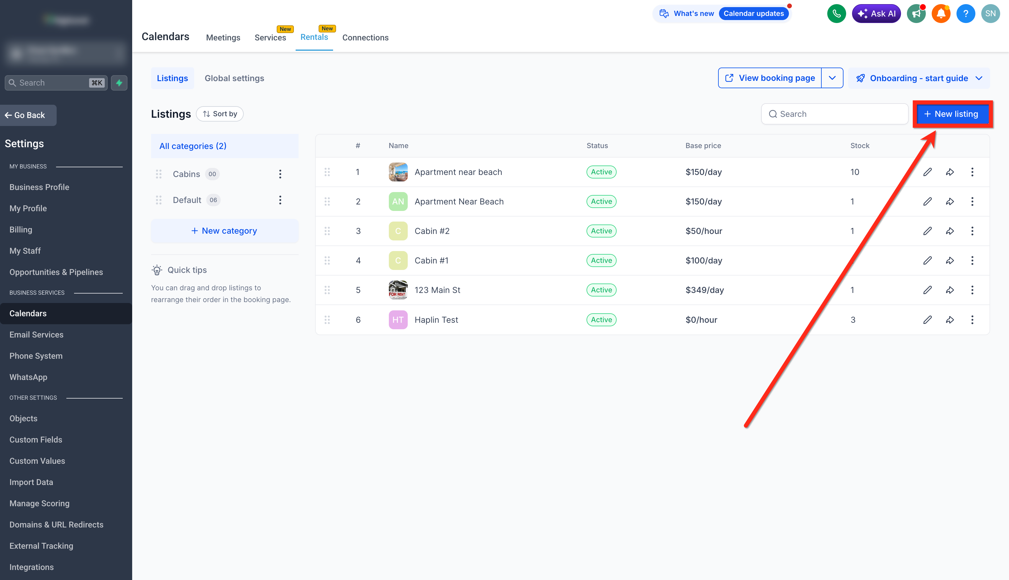
Task: Open the 123 Main St thumbnail image
Action: point(398,290)
